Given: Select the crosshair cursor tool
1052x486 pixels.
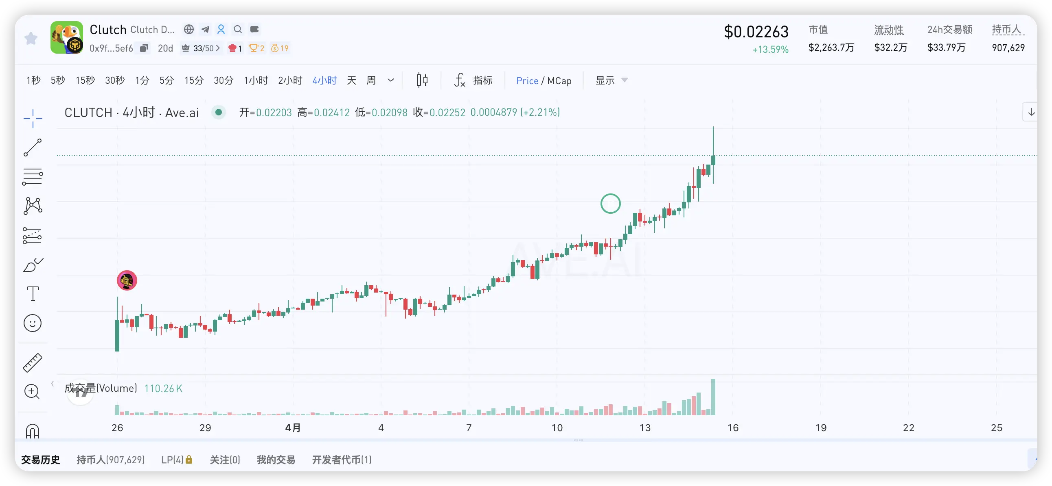Looking at the screenshot, I should tap(33, 119).
